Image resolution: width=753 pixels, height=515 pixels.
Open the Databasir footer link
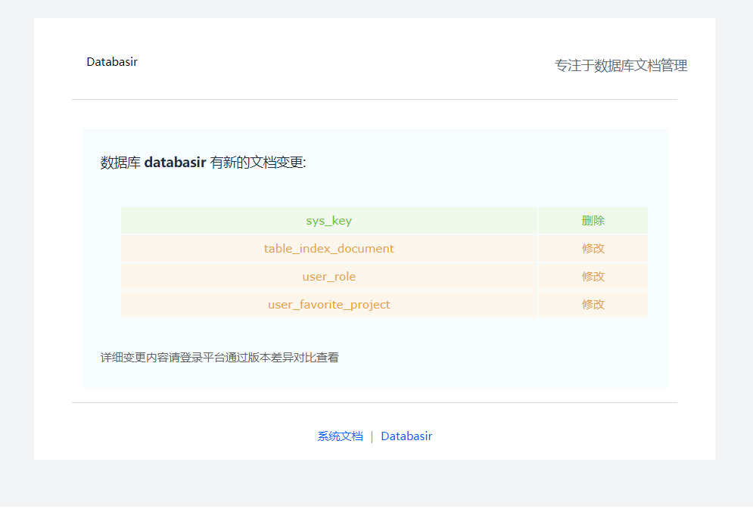click(x=406, y=436)
